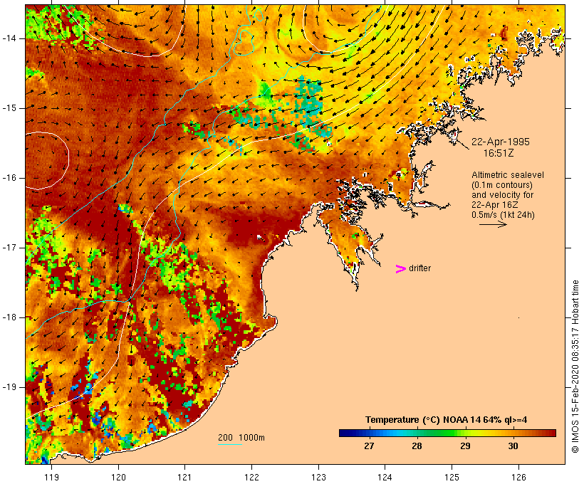Click the 0.5m/s velocity scale arrow
Image resolution: width=584 pixels, height=484 pixels.
tap(493, 224)
